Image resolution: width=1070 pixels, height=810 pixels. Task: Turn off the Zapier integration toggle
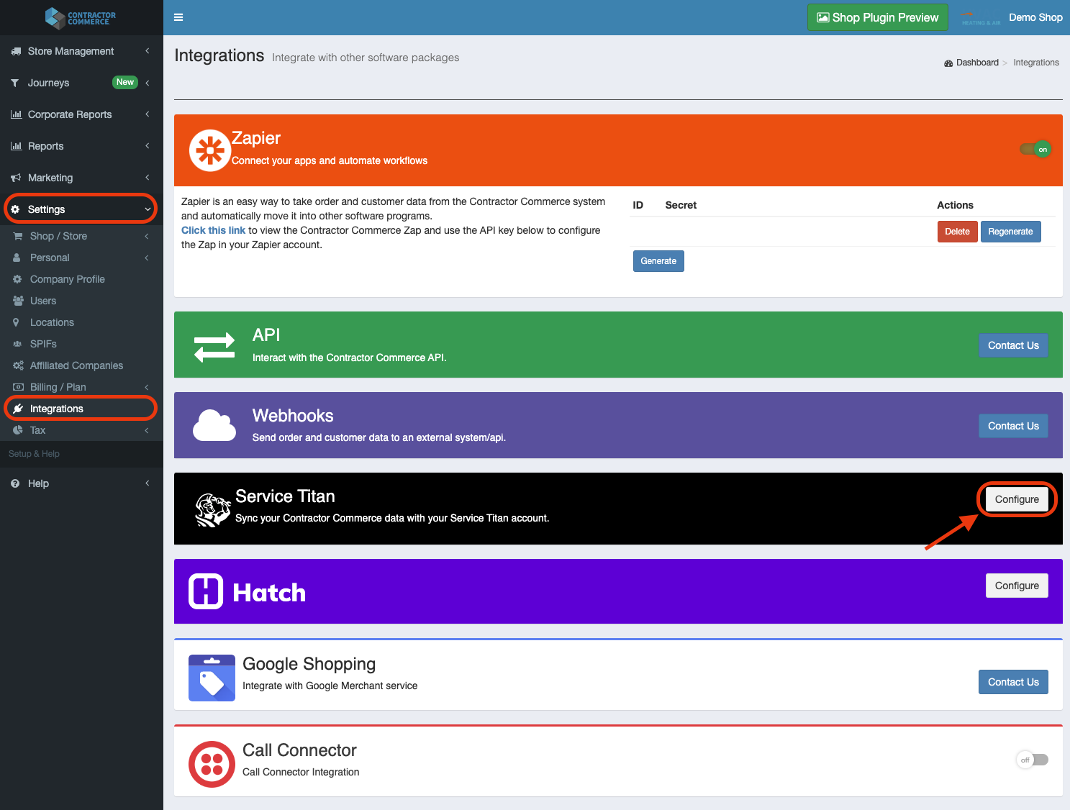pos(1035,150)
